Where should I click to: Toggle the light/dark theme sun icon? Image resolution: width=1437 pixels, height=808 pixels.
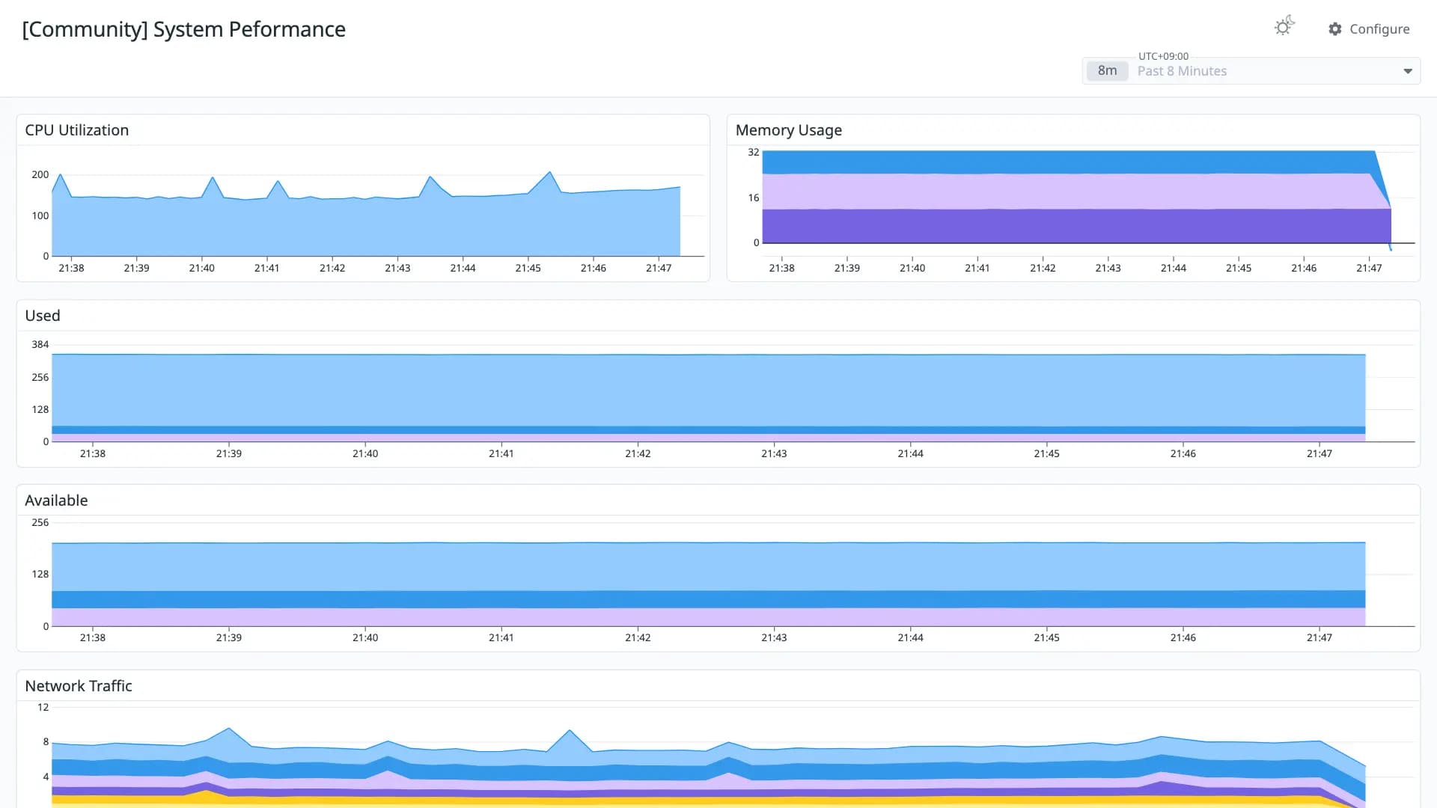pyautogui.click(x=1284, y=27)
